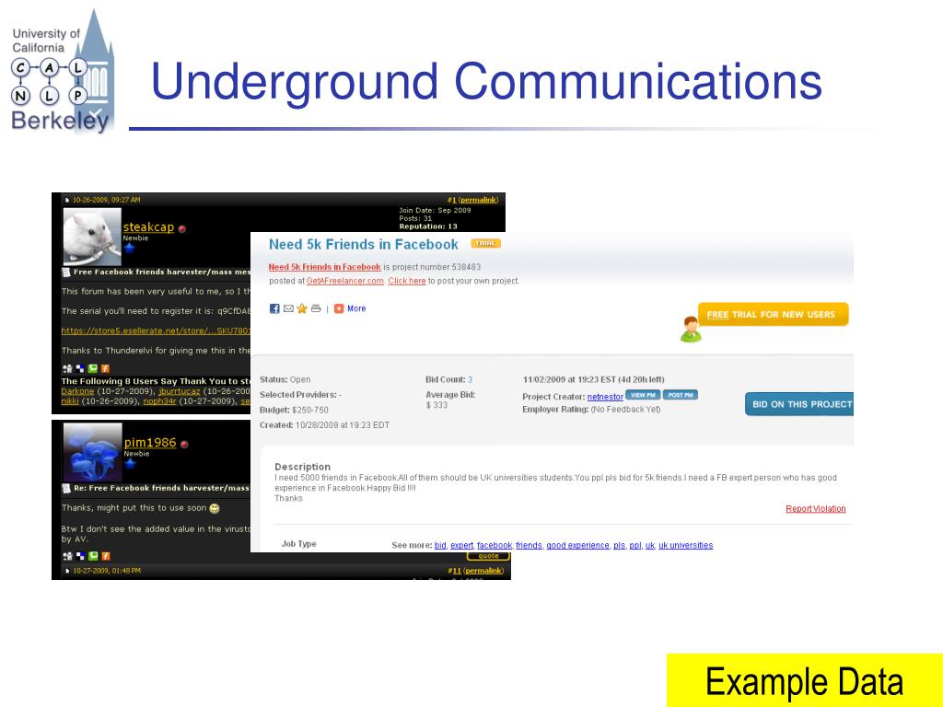Click the Free Trial For New Users button
943x707 pixels.
pyautogui.click(x=773, y=315)
